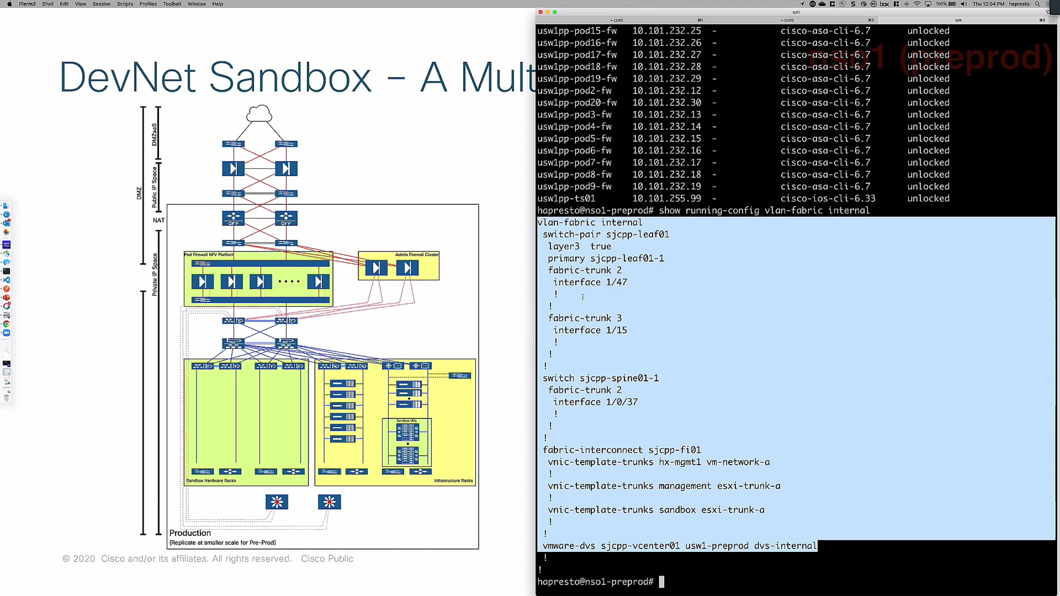Open PowerPoint from the Dock
The width and height of the screenshot is (1060, 596).
[x=6, y=298]
